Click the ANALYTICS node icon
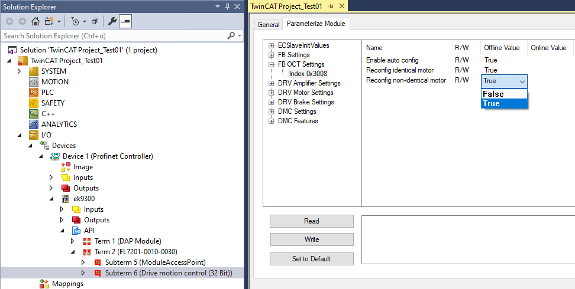The width and height of the screenshot is (575, 289). [34, 124]
